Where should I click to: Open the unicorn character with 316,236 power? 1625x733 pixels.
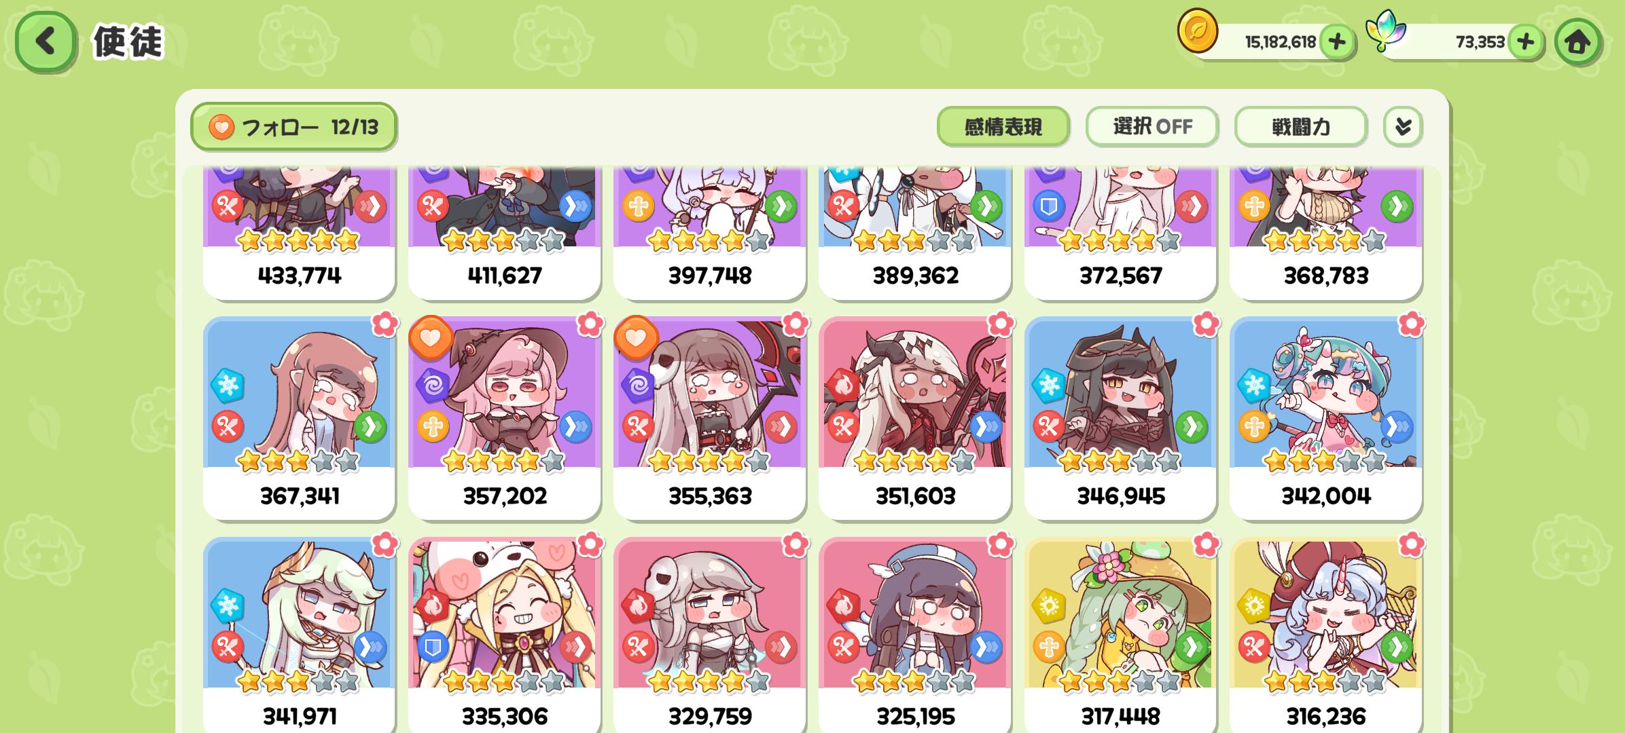tap(1325, 635)
